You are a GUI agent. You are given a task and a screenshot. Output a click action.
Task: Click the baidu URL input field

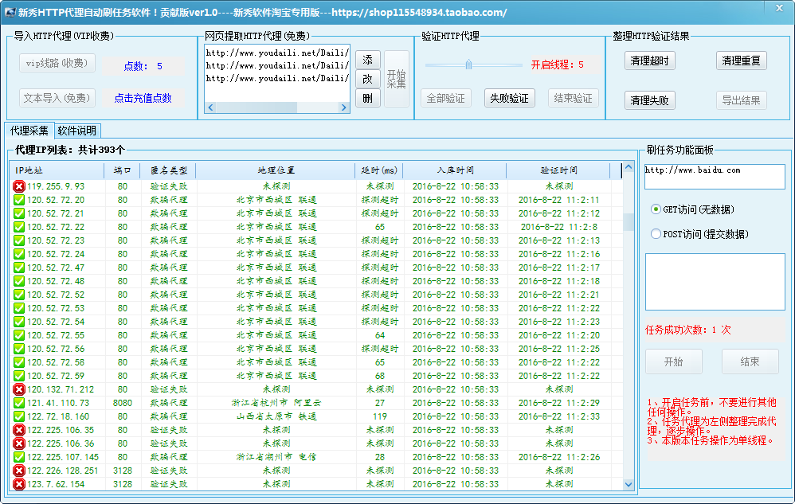(x=714, y=176)
